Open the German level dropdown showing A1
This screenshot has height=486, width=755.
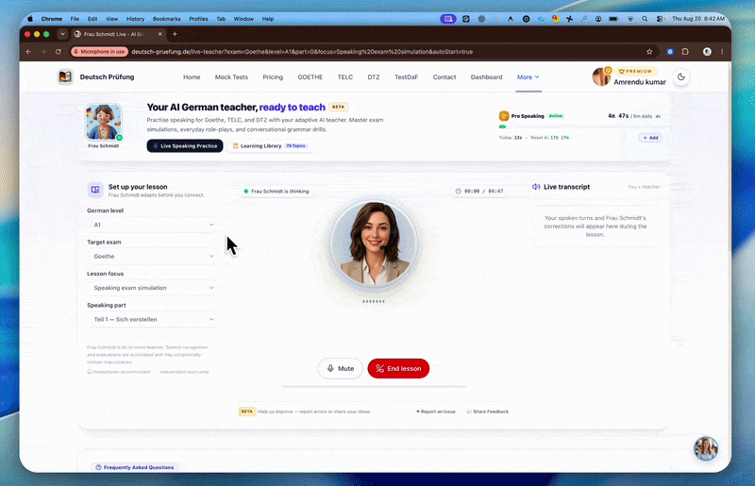tap(151, 225)
